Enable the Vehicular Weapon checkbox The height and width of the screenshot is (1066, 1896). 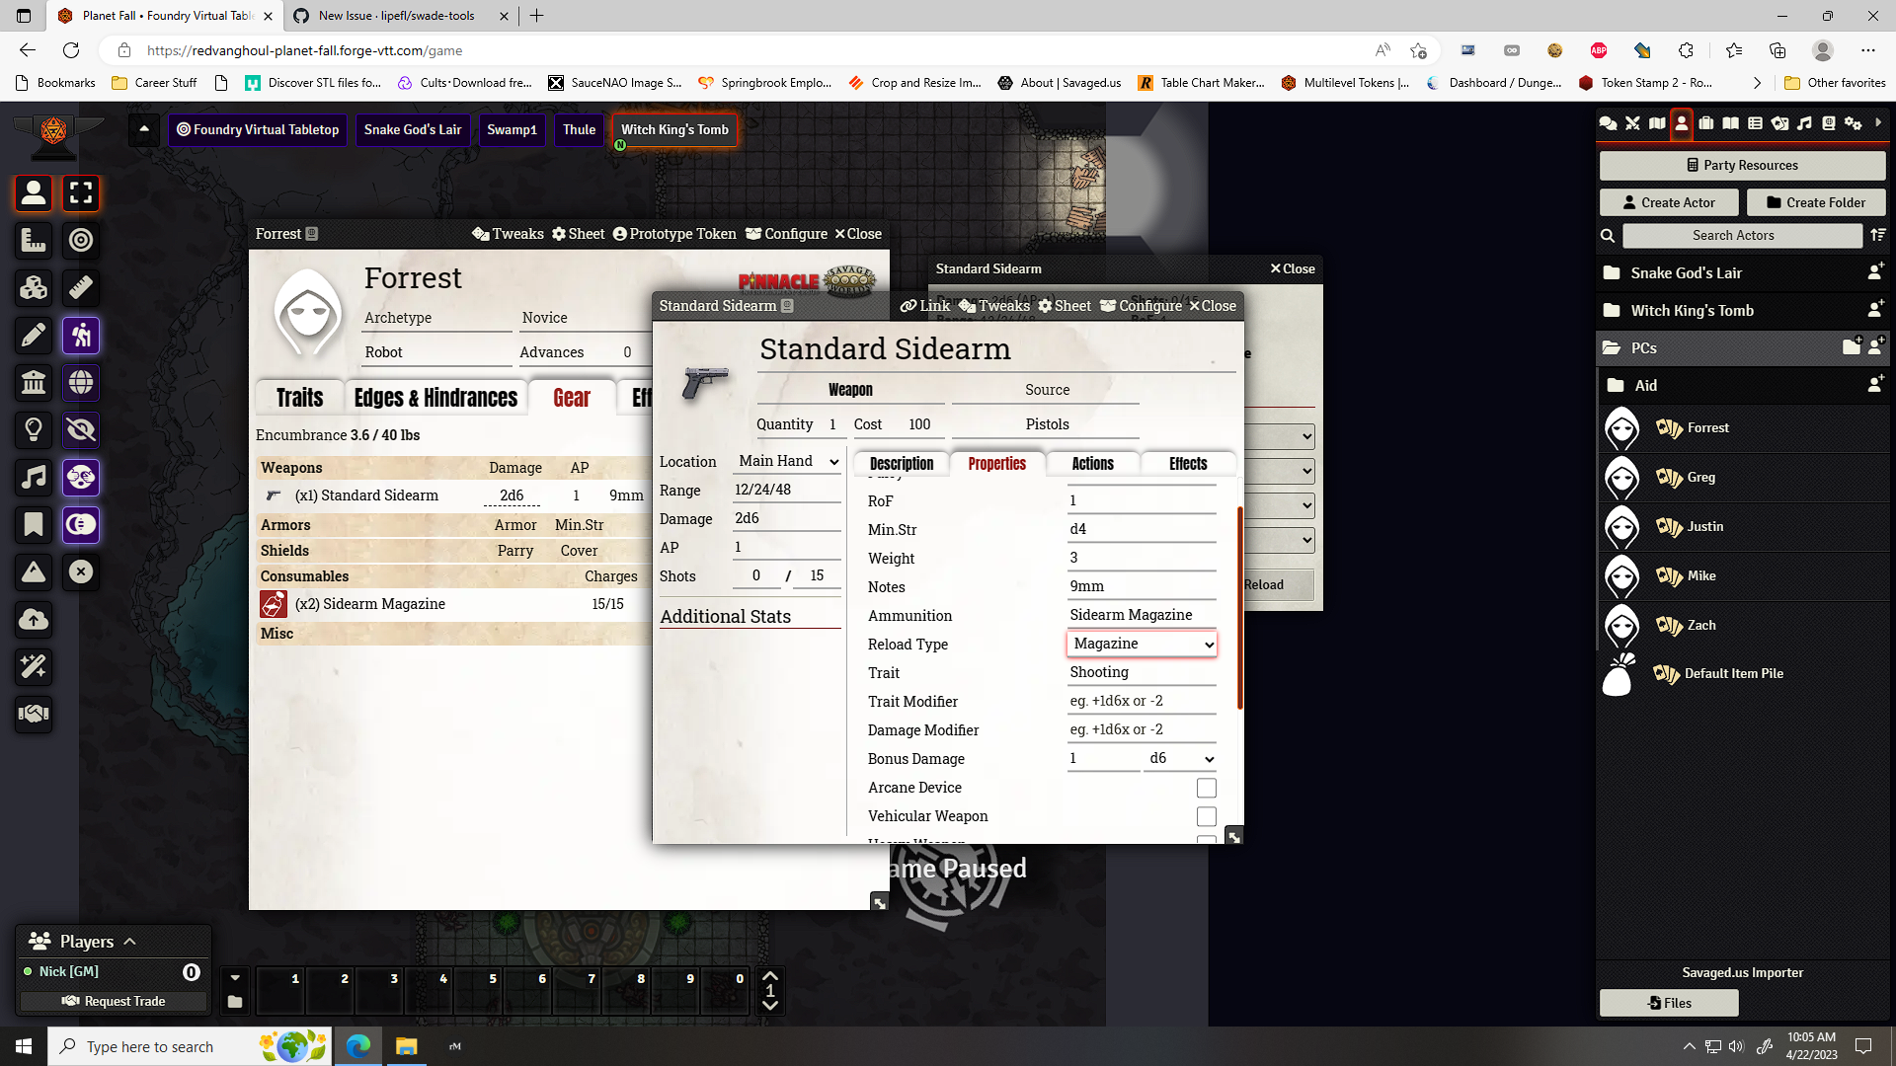[x=1206, y=816]
